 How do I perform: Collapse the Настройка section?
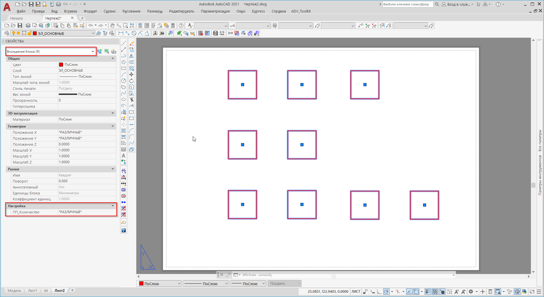coord(113,206)
